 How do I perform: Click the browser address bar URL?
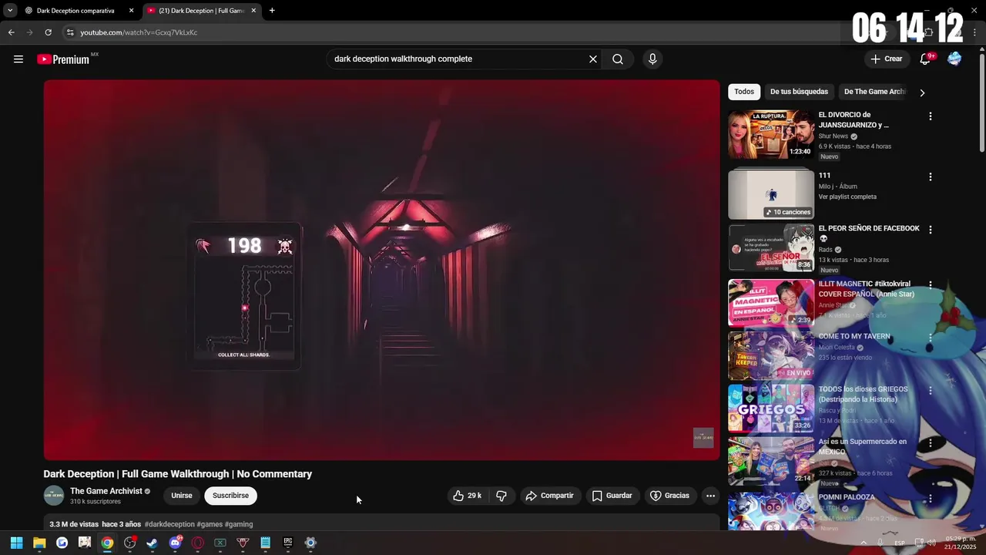(139, 32)
